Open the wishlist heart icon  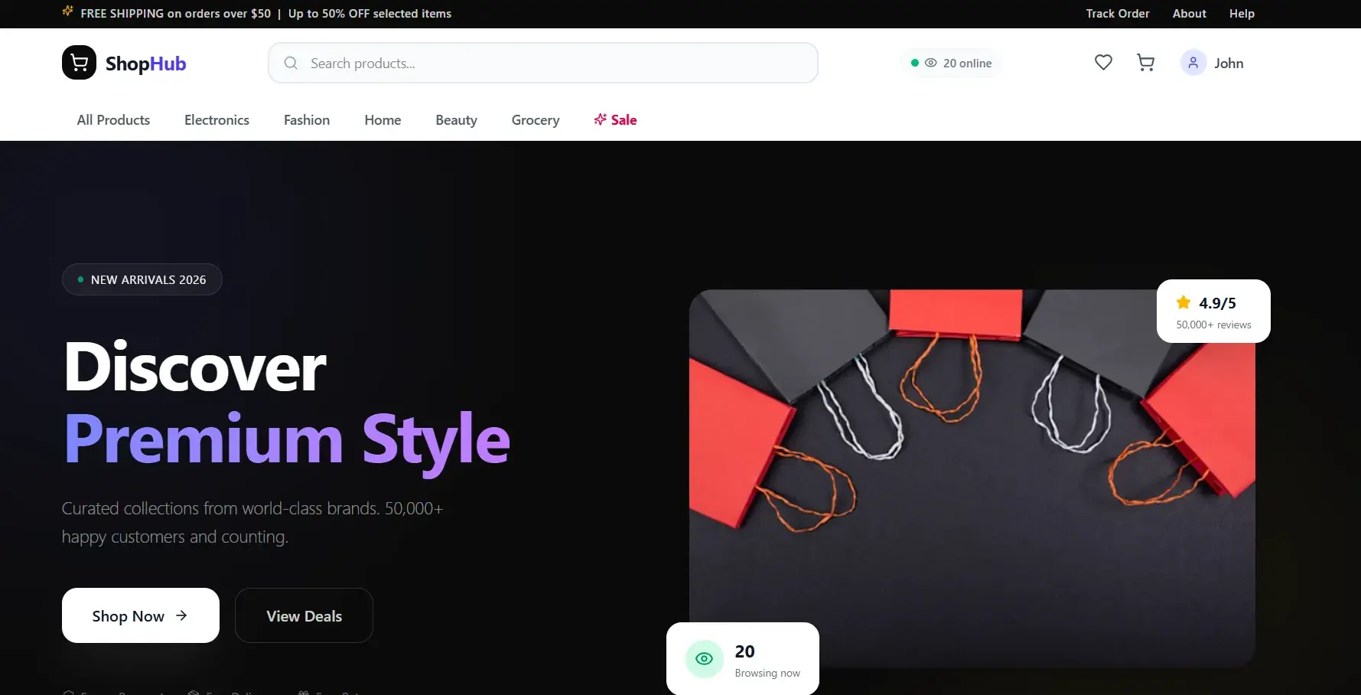point(1103,63)
